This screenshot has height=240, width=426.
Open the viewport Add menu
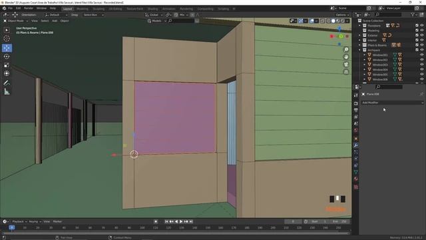point(55,21)
